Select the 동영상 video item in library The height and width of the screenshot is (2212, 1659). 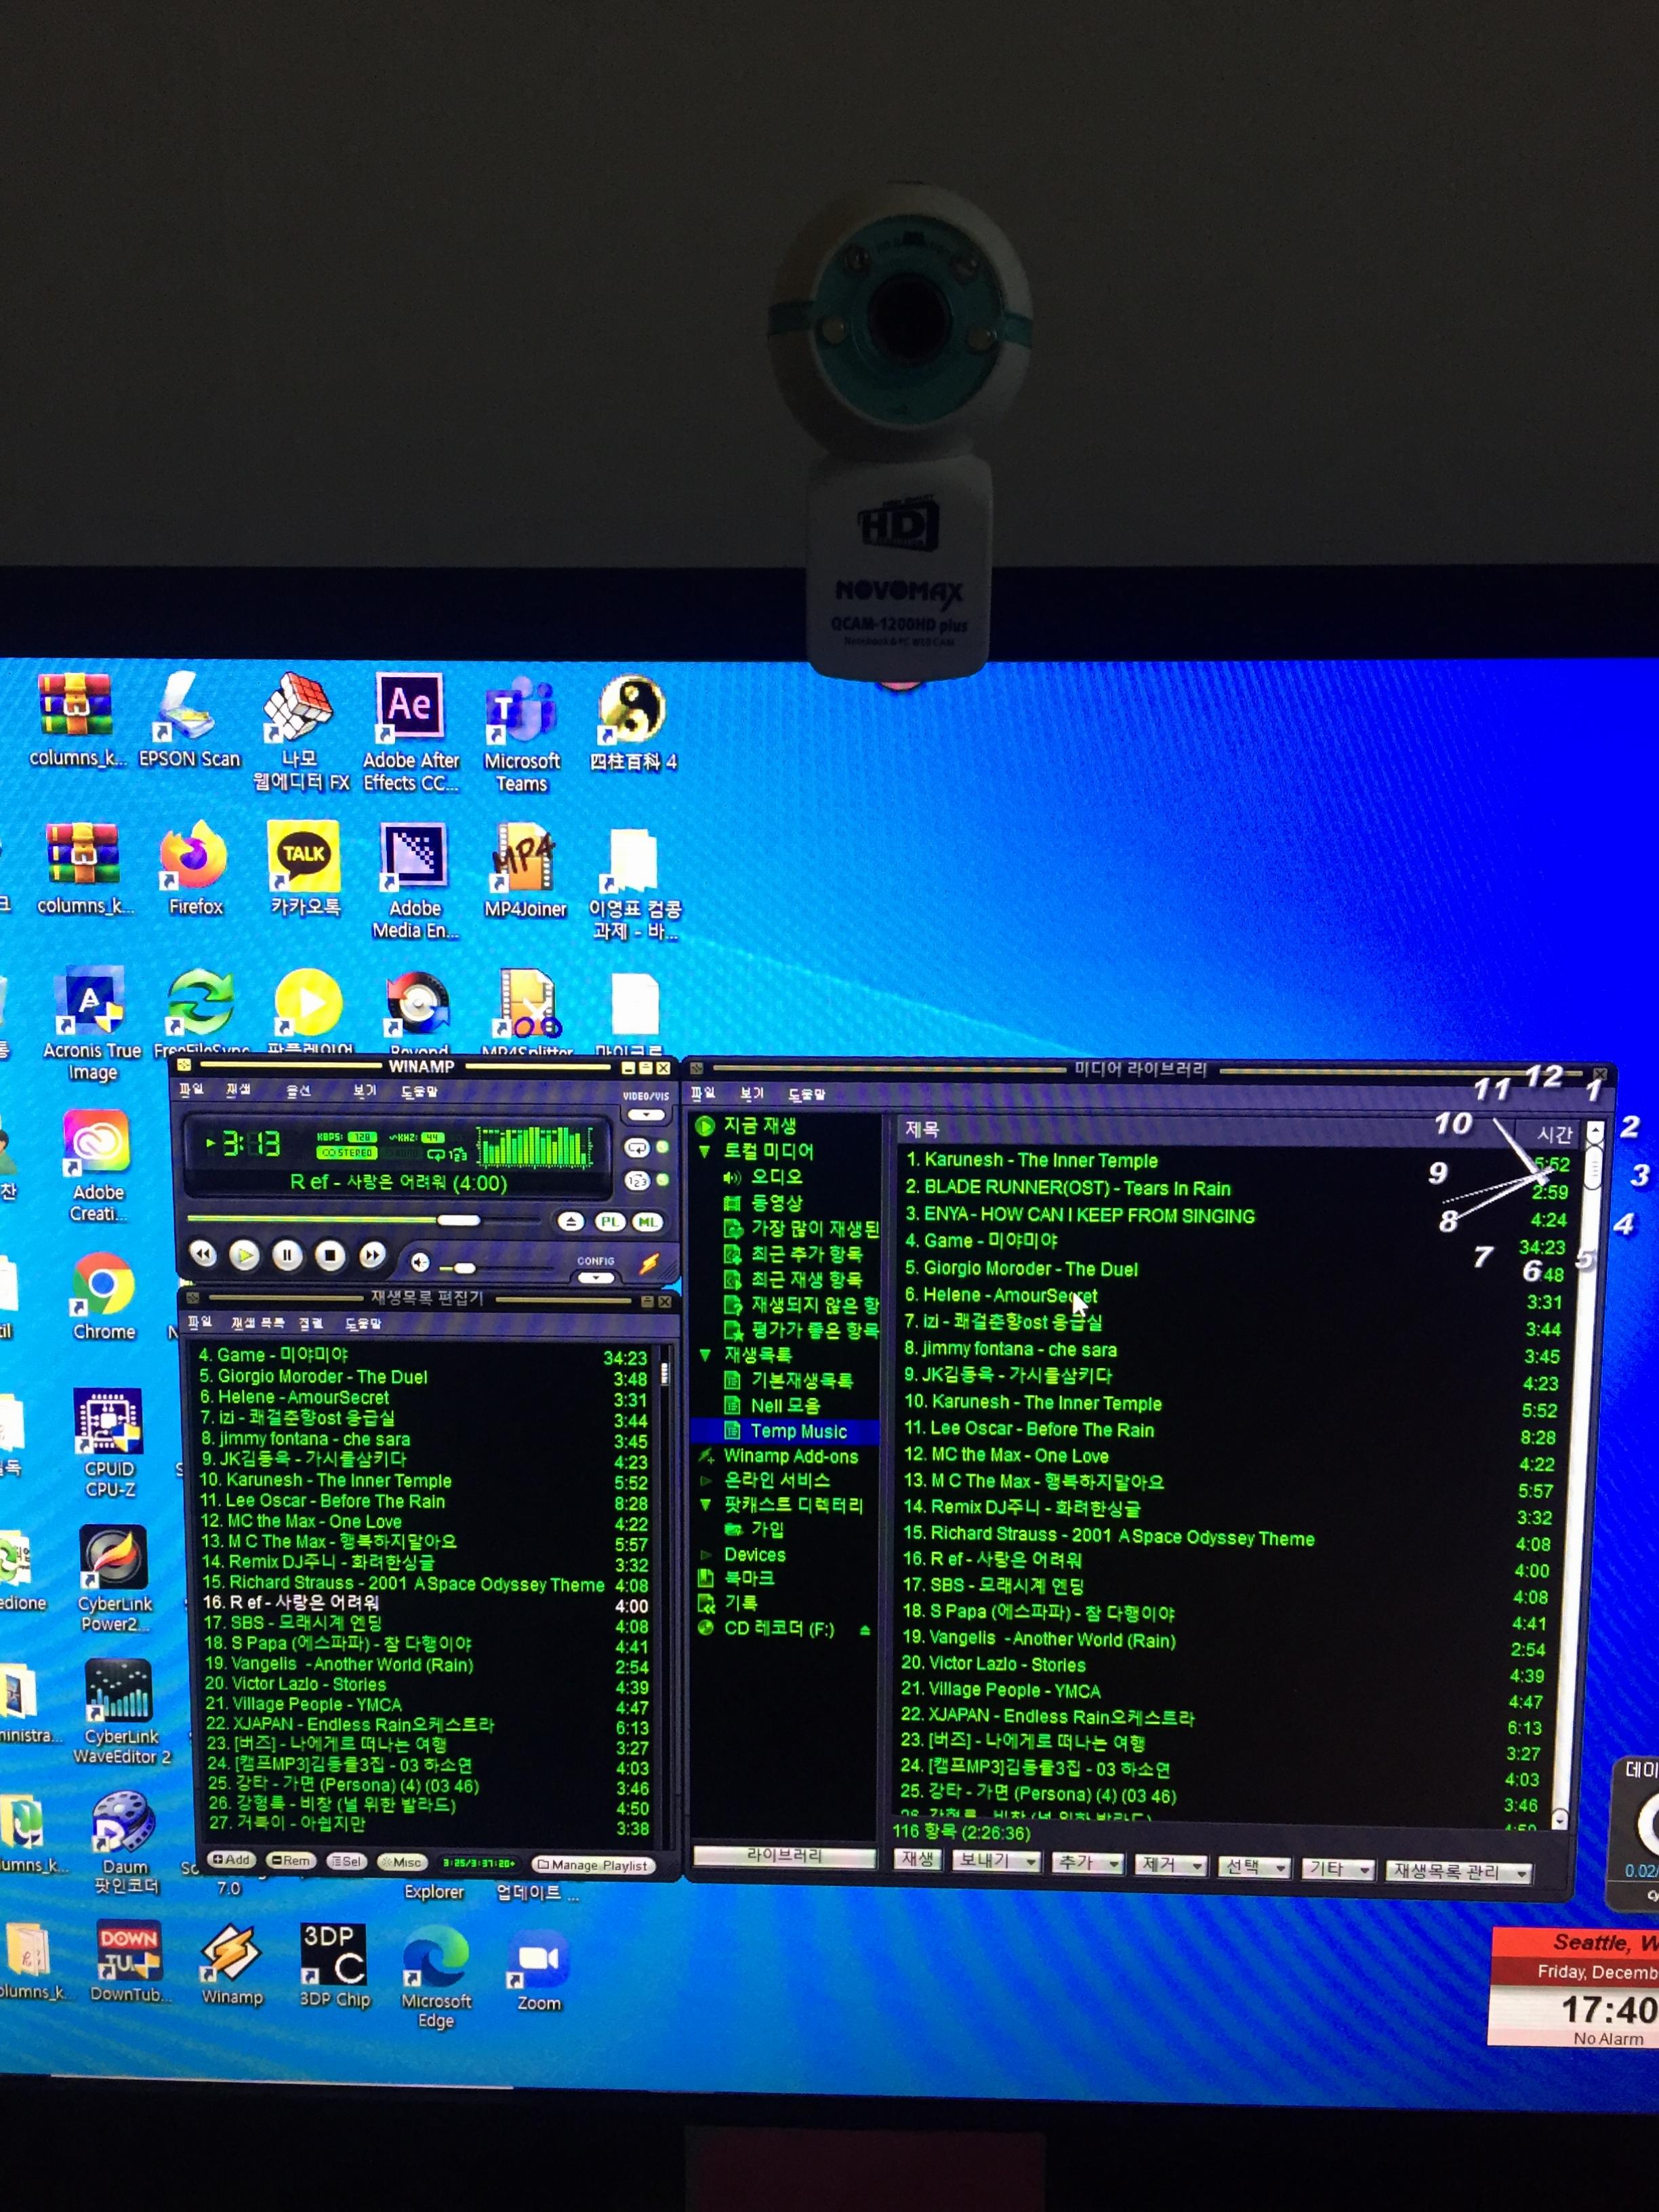click(x=762, y=1203)
